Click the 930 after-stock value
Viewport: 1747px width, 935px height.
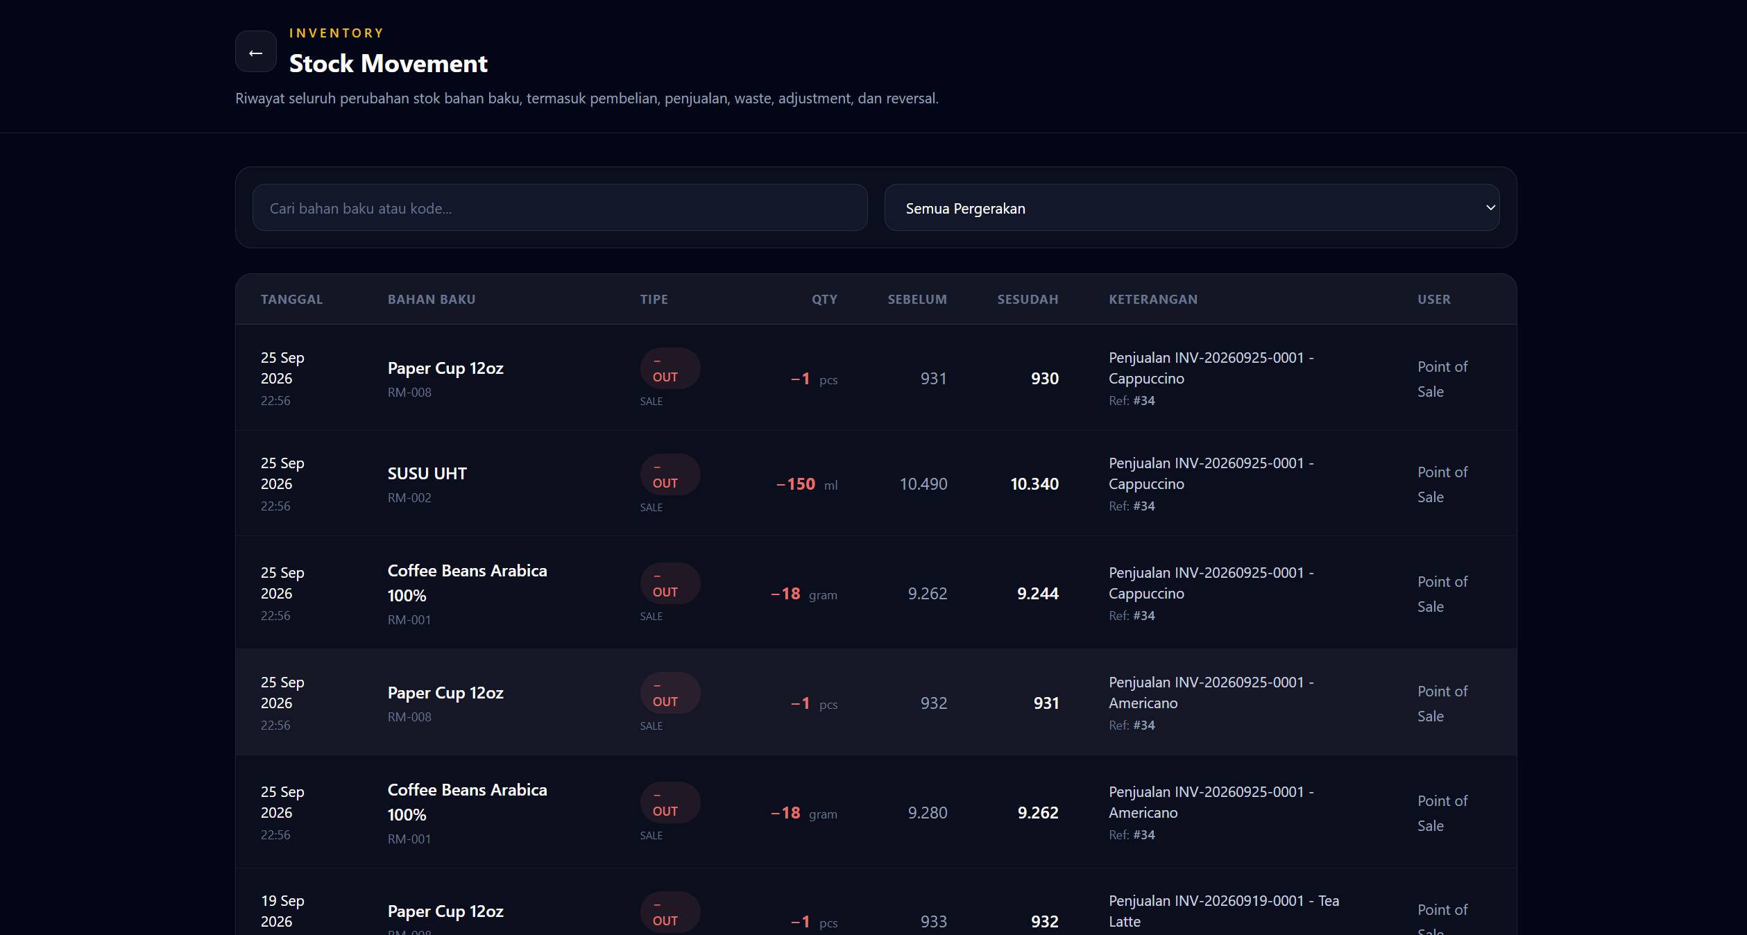1044,379
